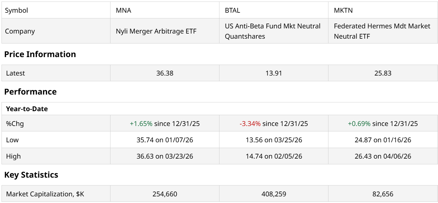Click MKTN latest price 25.83
The height and width of the screenshot is (203, 438).
coord(383,73)
